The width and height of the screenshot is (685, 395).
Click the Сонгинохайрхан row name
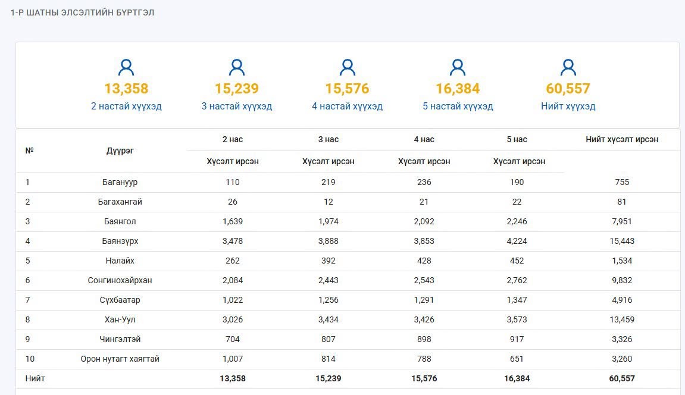pyautogui.click(x=120, y=280)
